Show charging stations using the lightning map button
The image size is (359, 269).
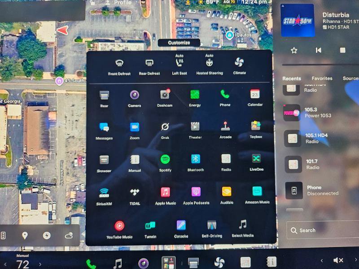[x=47, y=235]
